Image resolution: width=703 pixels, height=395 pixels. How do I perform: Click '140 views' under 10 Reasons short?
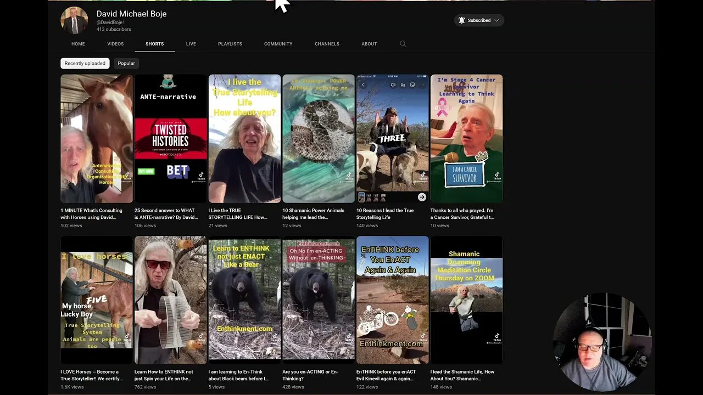click(367, 225)
